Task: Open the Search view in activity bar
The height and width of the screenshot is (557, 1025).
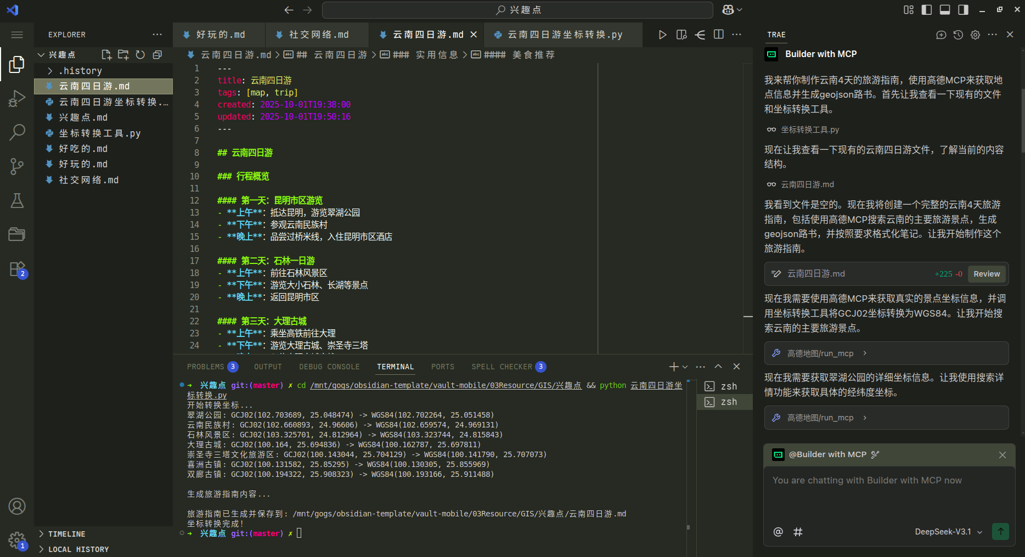Action: tap(17, 132)
